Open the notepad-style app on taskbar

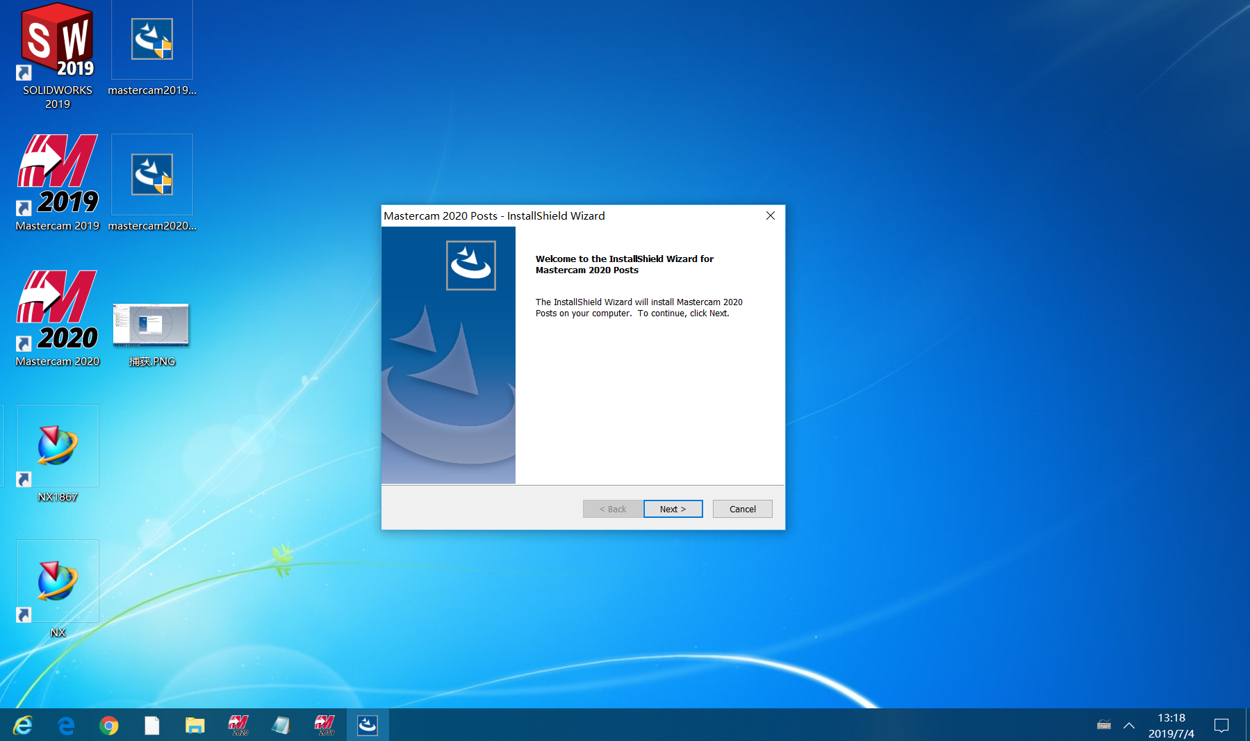(x=281, y=726)
